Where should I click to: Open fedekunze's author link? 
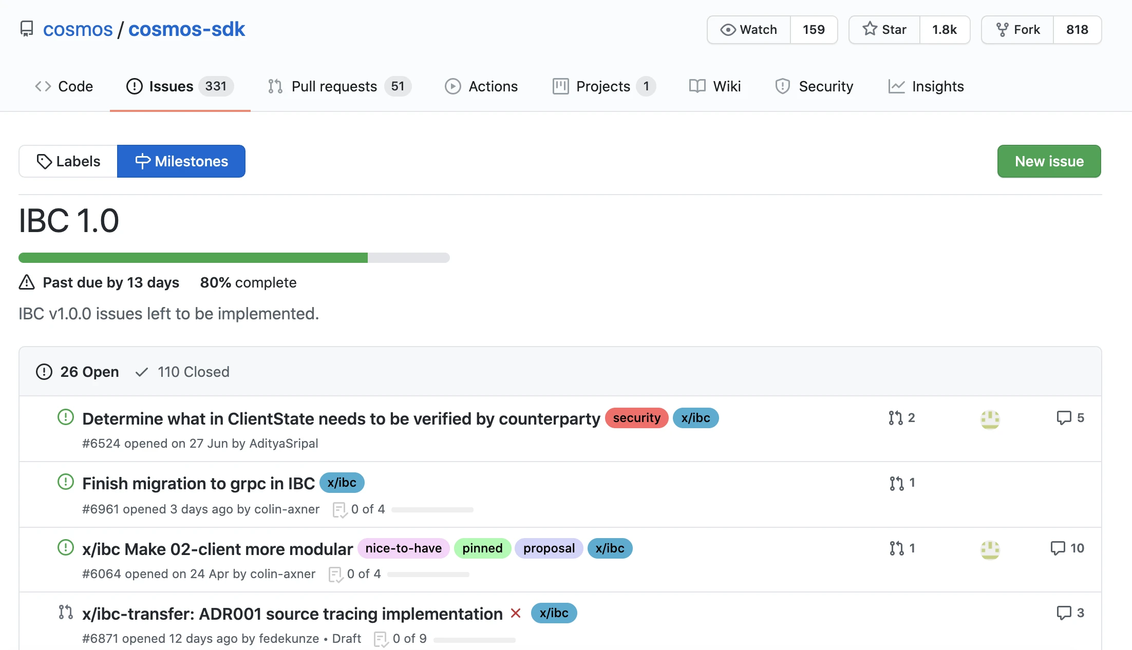(x=289, y=639)
